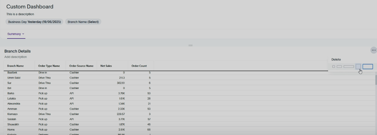Click Delete in the widget menu
377x135 pixels.
pyautogui.click(x=336, y=59)
